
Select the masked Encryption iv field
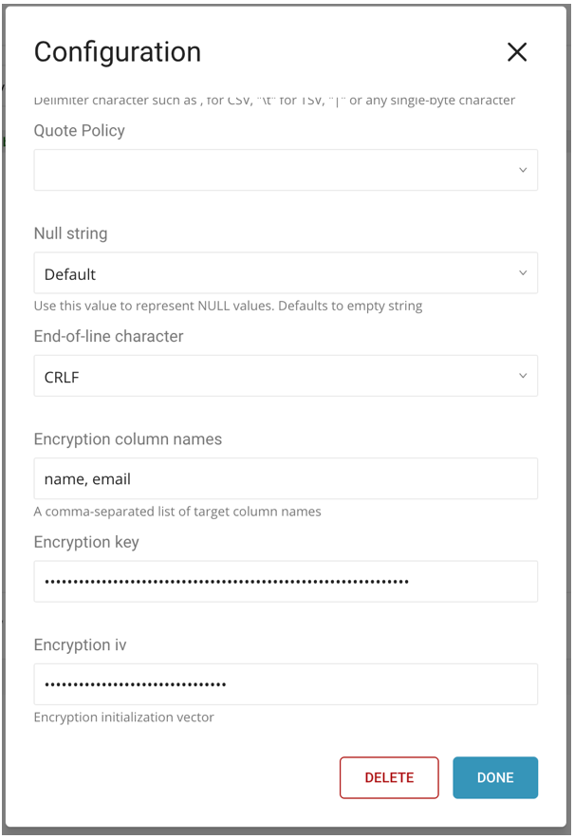(285, 684)
